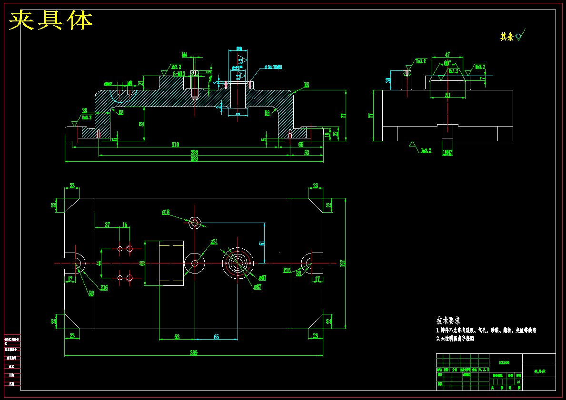Click the 53 dimension in plan view

(x=177, y=337)
